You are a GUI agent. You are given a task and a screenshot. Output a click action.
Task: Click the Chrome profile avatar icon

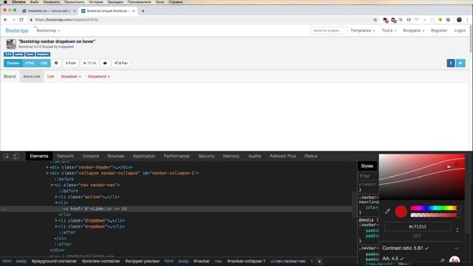pos(459,20)
